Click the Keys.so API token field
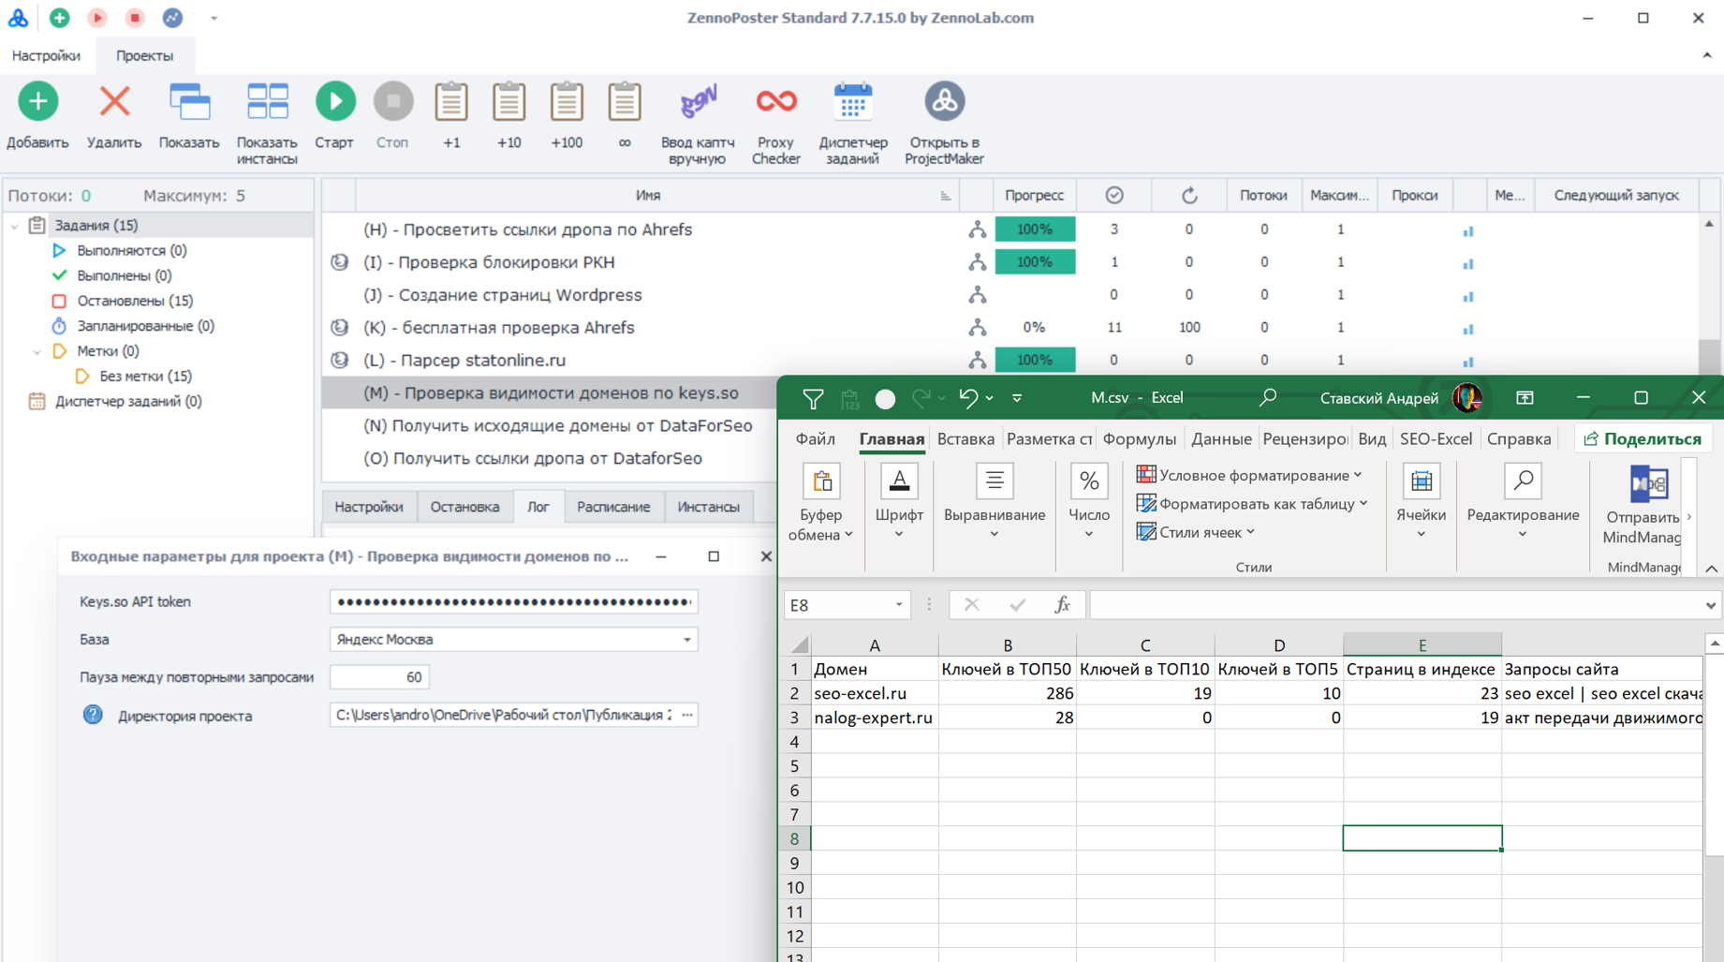The width and height of the screenshot is (1724, 962). (x=514, y=601)
